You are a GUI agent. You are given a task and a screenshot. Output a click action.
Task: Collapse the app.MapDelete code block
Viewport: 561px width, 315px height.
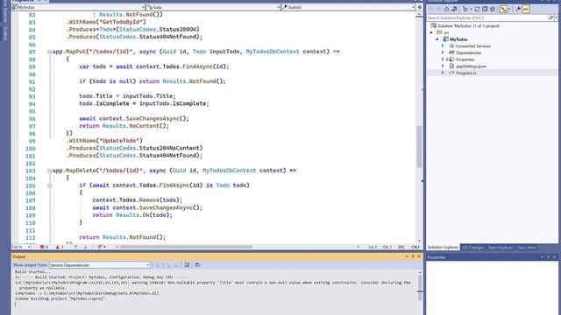[x=50, y=171]
